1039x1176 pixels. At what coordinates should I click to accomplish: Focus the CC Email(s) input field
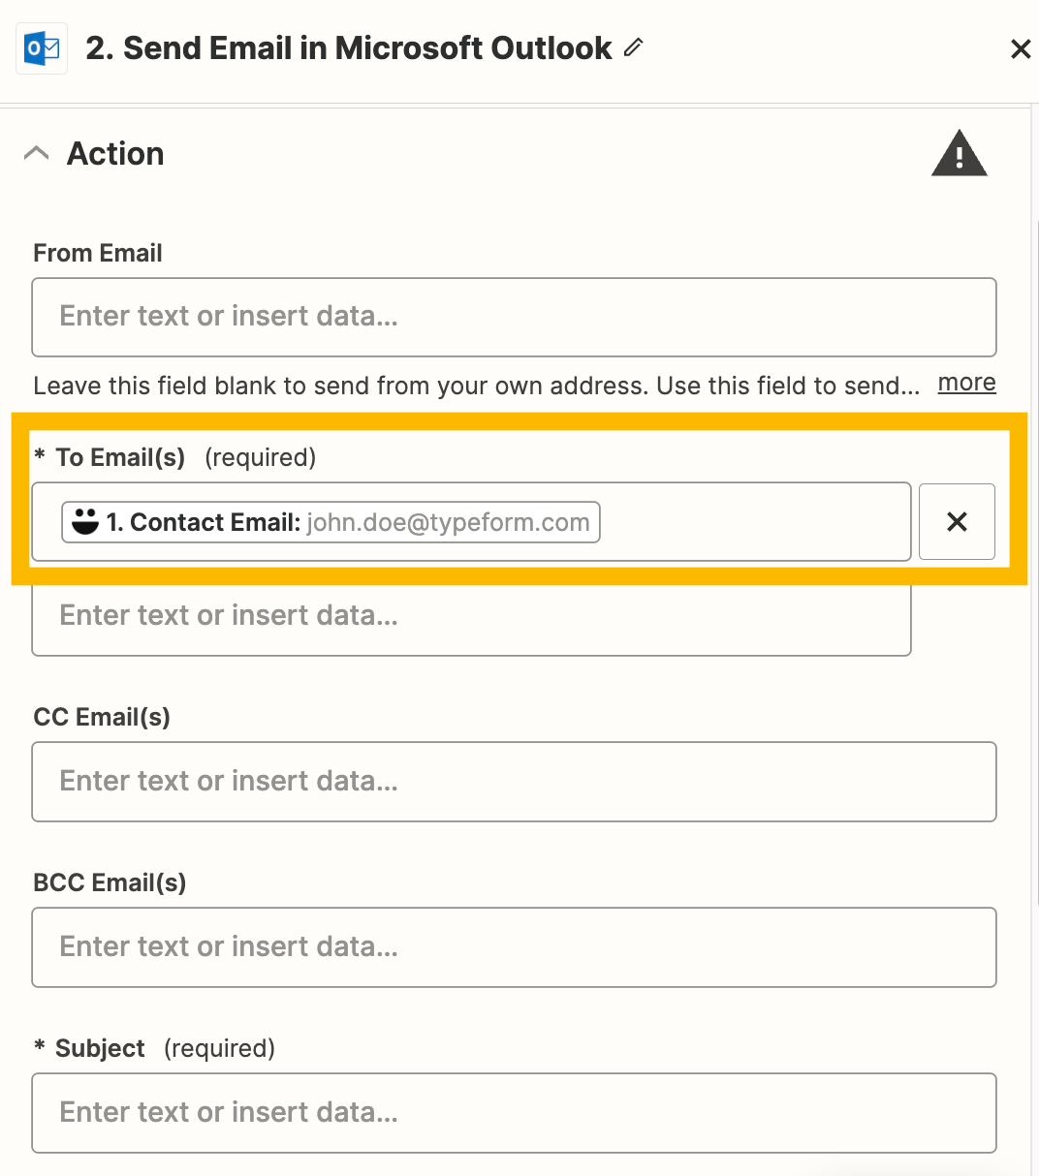pos(514,782)
